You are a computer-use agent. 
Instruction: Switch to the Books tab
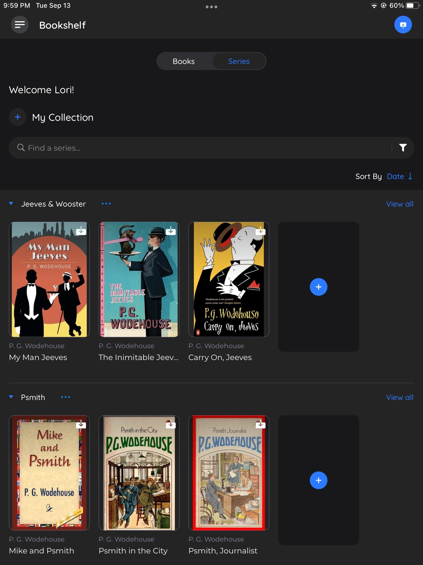point(184,61)
